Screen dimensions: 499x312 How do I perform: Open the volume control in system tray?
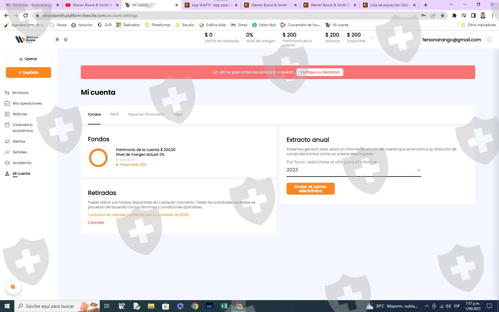(448, 306)
